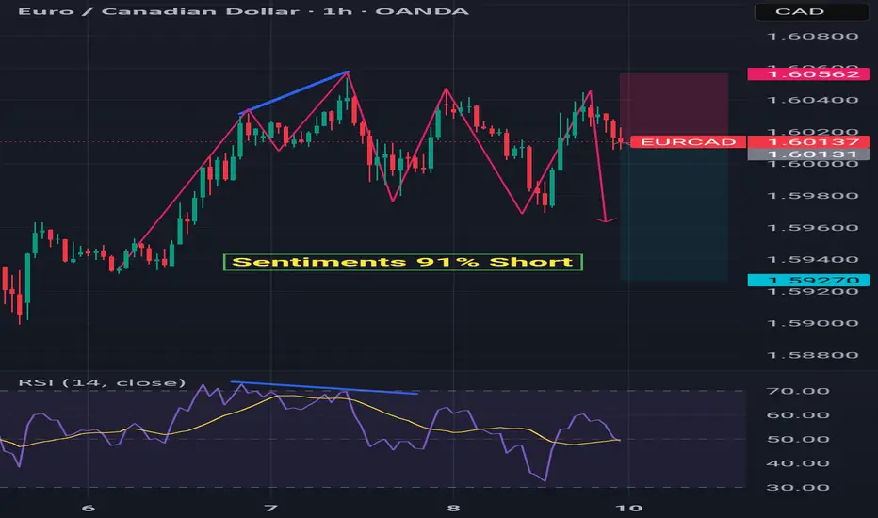Click the 1.58800 price axis value

812,356
